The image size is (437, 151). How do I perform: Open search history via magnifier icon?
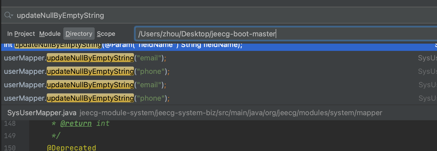(x=9, y=15)
